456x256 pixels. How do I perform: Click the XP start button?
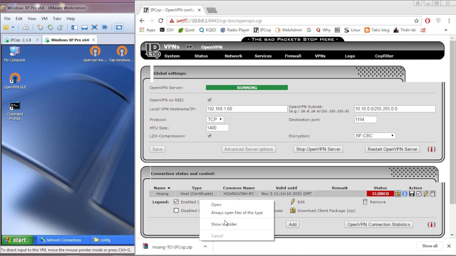[17, 240]
